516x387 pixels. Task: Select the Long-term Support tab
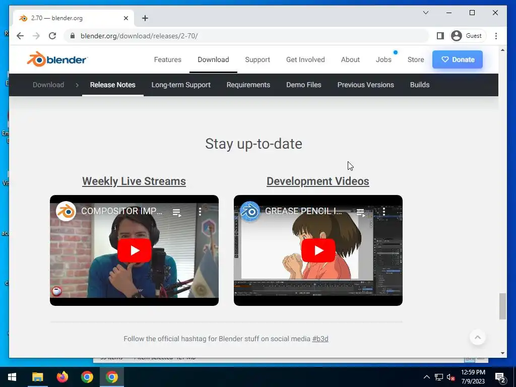point(181,85)
